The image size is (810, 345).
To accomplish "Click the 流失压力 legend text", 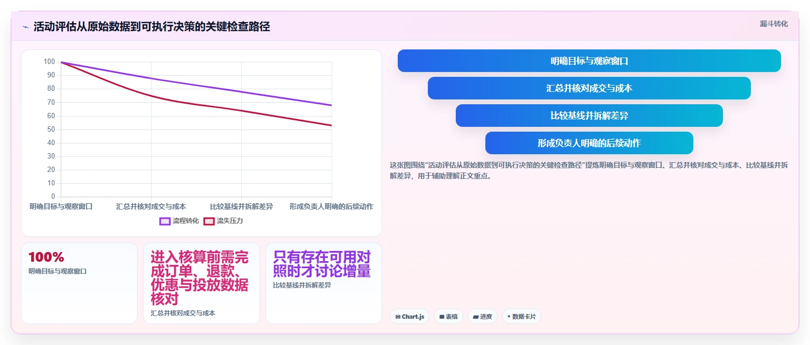I will [x=230, y=221].
